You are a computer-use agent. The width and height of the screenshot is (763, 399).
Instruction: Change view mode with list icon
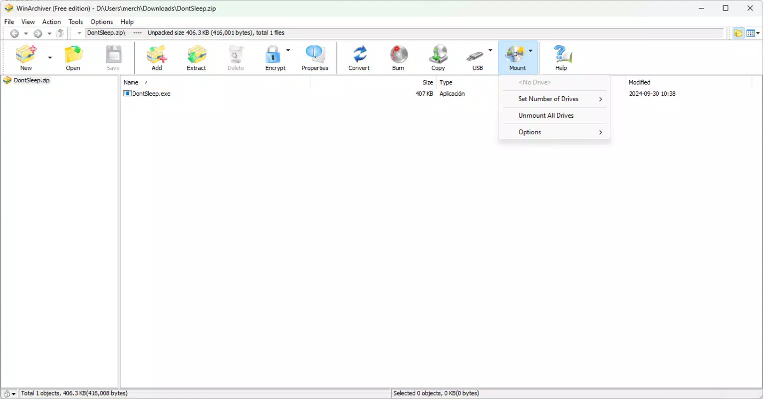pyautogui.click(x=750, y=33)
